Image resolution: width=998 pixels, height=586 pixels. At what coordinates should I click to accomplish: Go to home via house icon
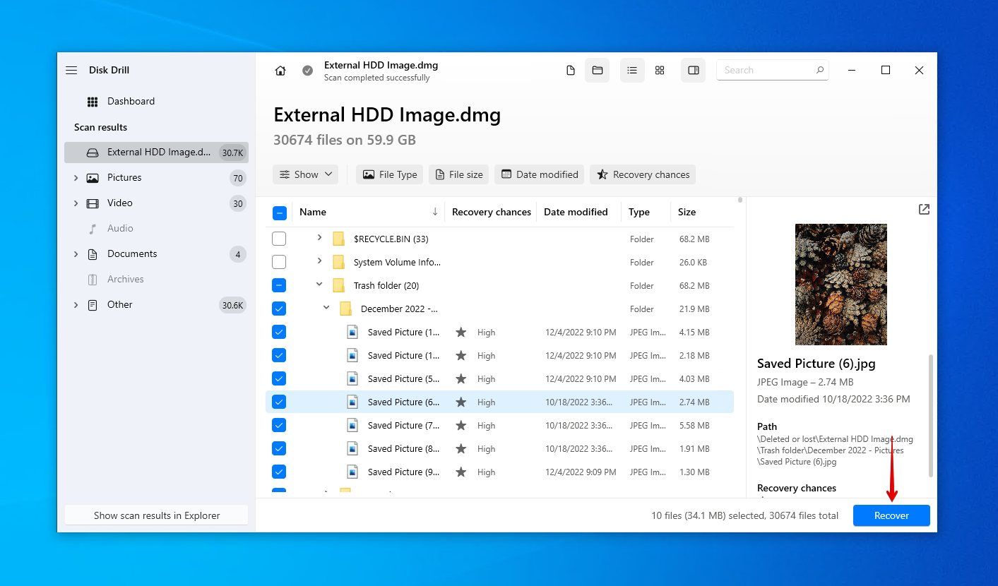(280, 71)
